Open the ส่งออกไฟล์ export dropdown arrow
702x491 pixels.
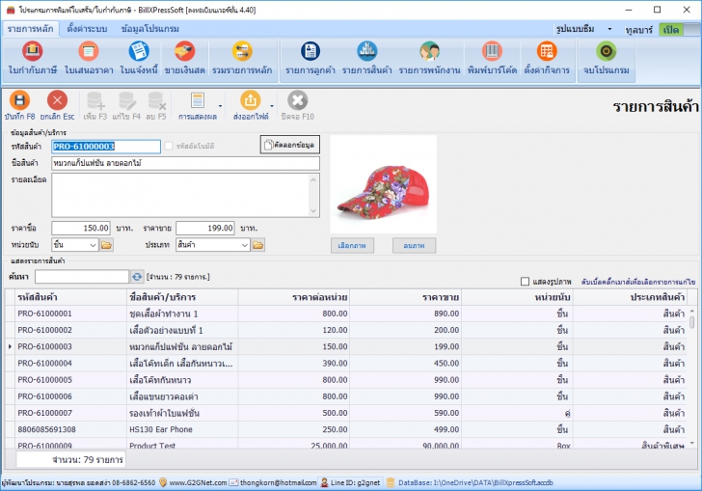pyautogui.click(x=272, y=104)
